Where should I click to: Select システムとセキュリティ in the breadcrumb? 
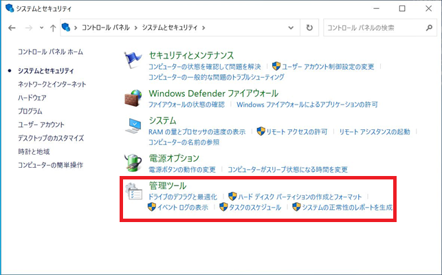170,27
